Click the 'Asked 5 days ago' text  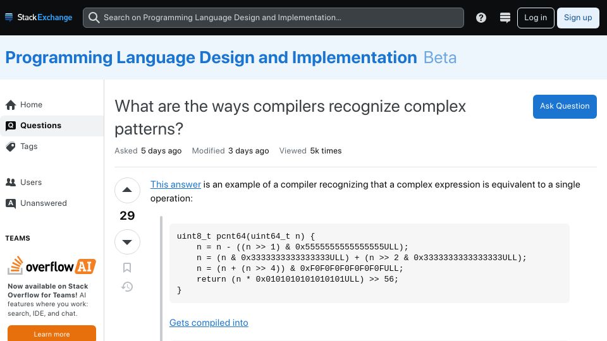(x=148, y=151)
